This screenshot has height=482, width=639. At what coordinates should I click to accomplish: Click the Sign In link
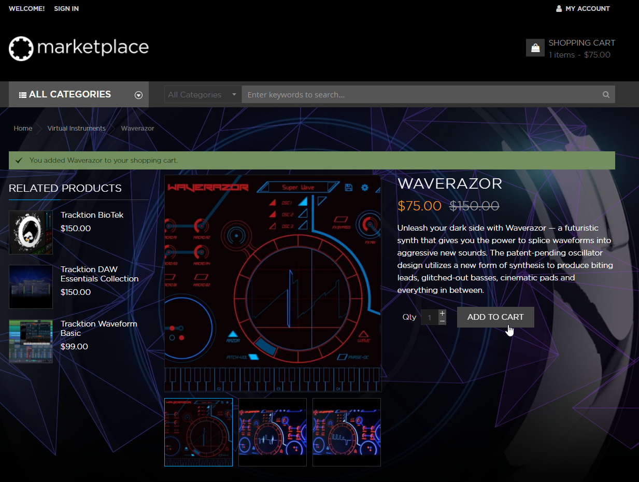tap(66, 9)
